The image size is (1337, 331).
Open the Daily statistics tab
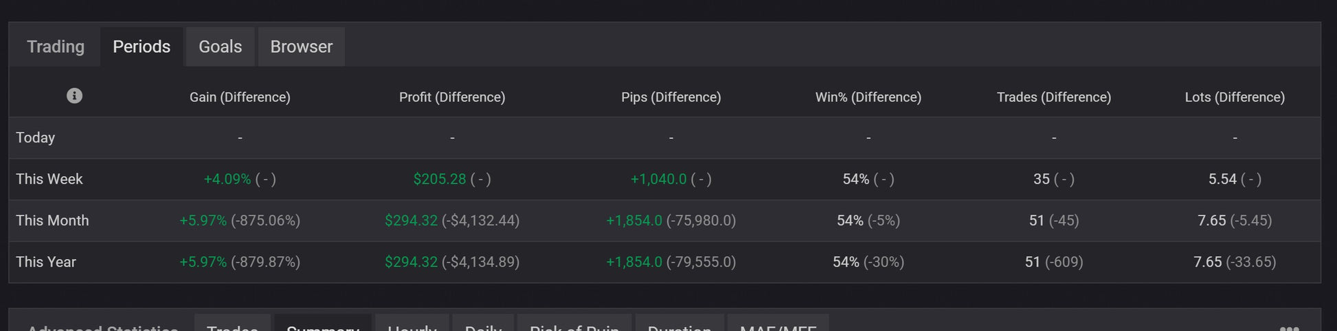pos(483,326)
